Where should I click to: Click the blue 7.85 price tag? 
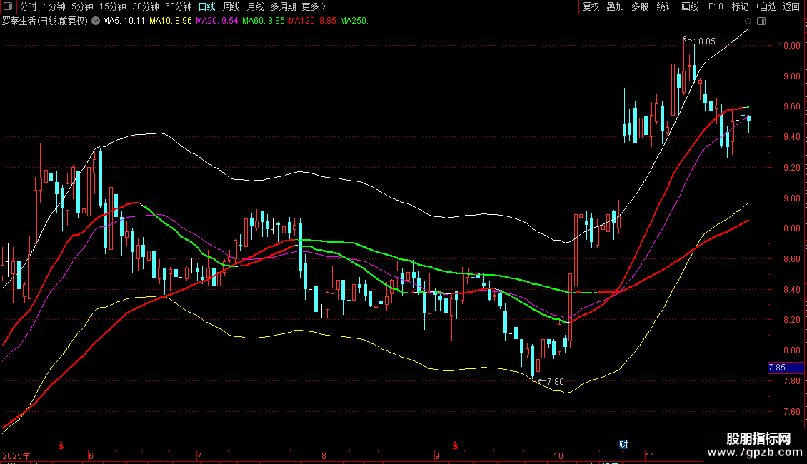pos(786,368)
